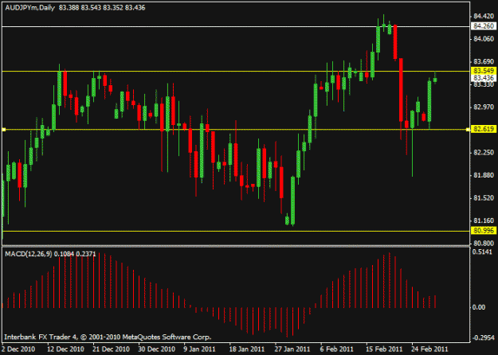Click the current price label 83.436
Screen dimensions: 498x355
pyautogui.click(x=483, y=78)
